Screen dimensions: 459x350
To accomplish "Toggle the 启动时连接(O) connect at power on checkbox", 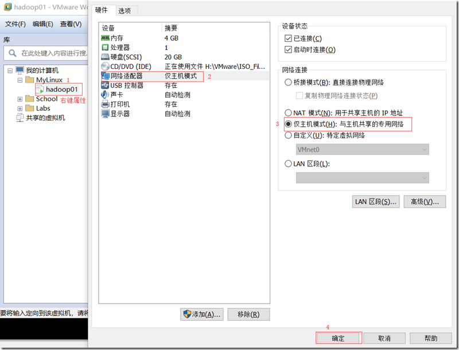I will [x=288, y=49].
